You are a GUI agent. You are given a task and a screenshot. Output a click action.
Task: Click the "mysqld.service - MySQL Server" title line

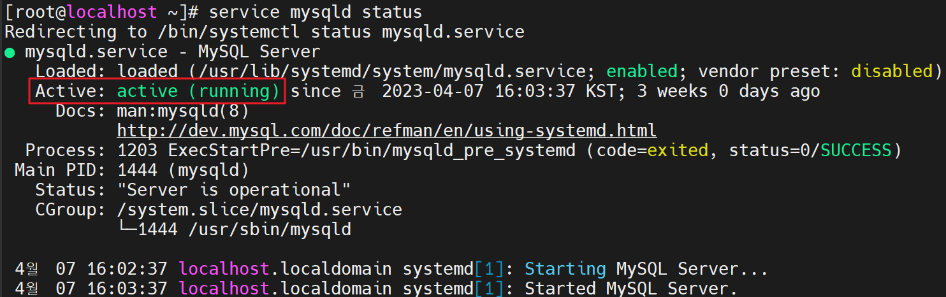(x=172, y=52)
